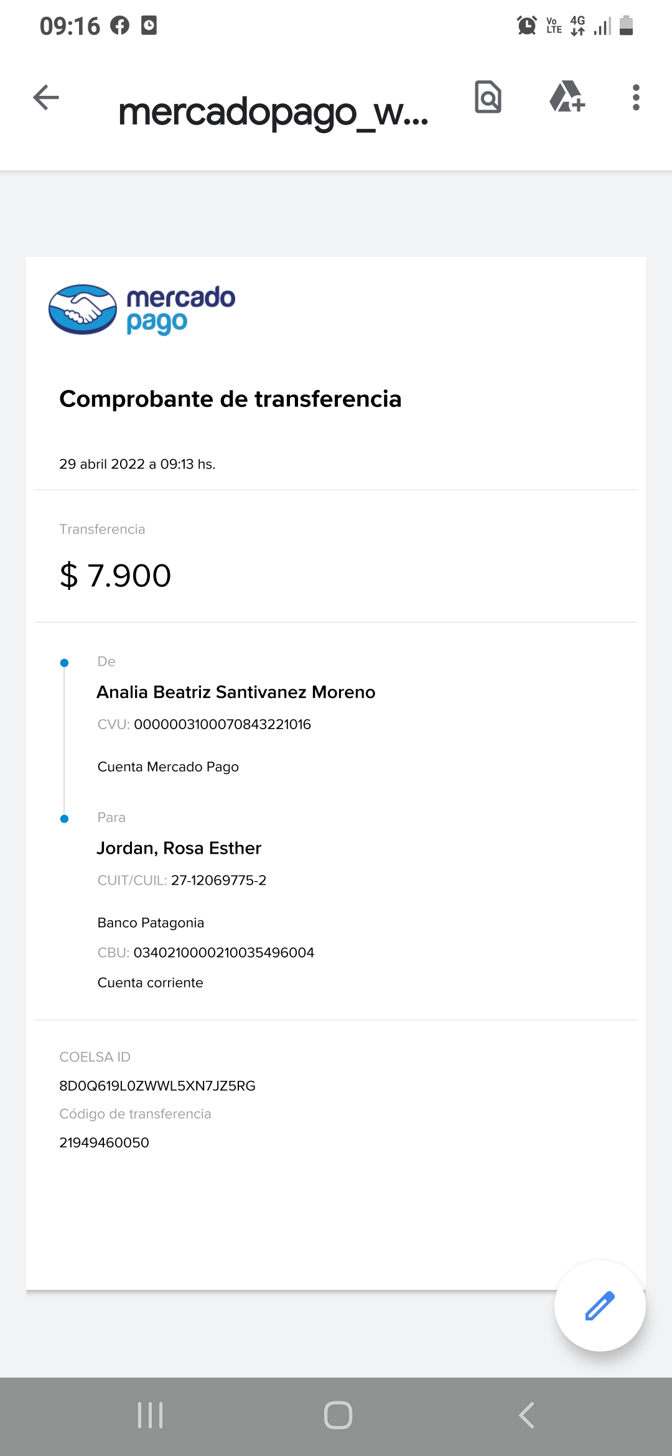Tap the blue pencil edit button
Image resolution: width=672 pixels, height=1456 pixels.
pos(599,1305)
